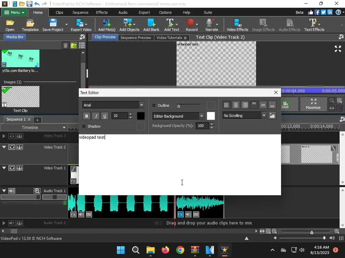
Task: Close the Sequence 1 tab
Action: (29, 119)
